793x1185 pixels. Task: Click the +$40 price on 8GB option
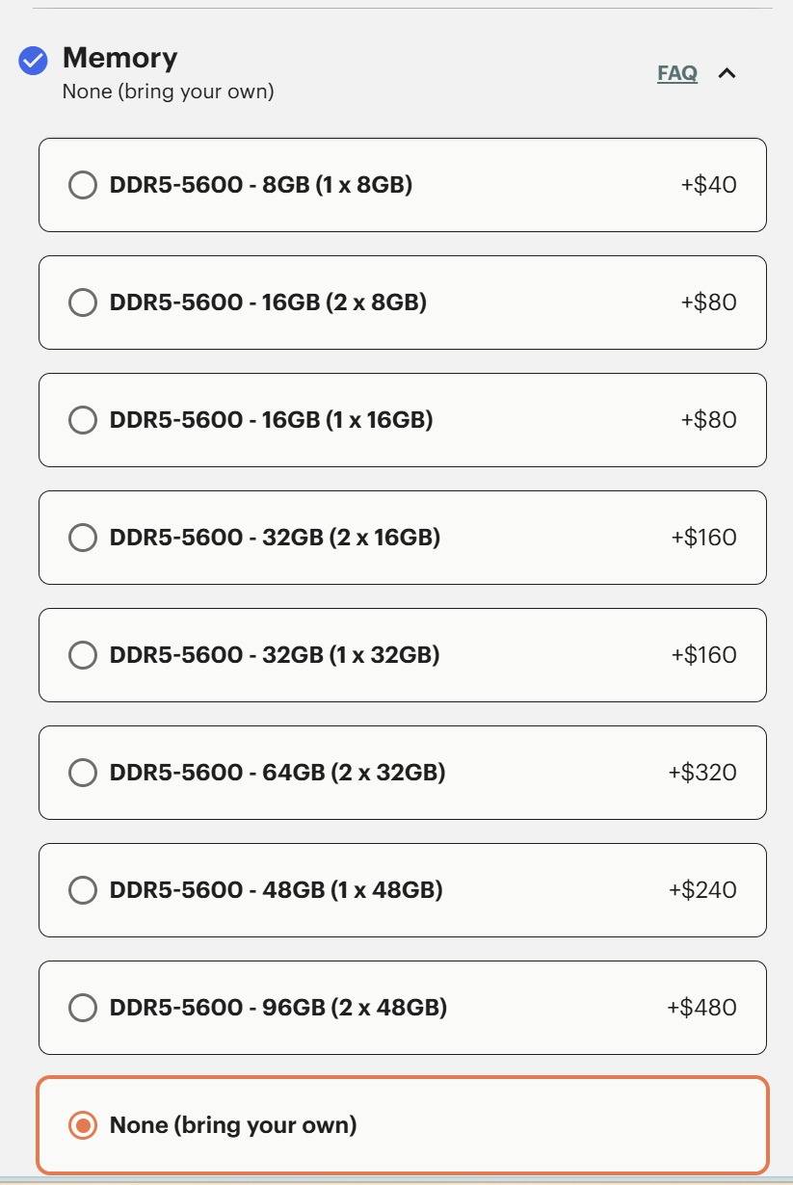[708, 185]
